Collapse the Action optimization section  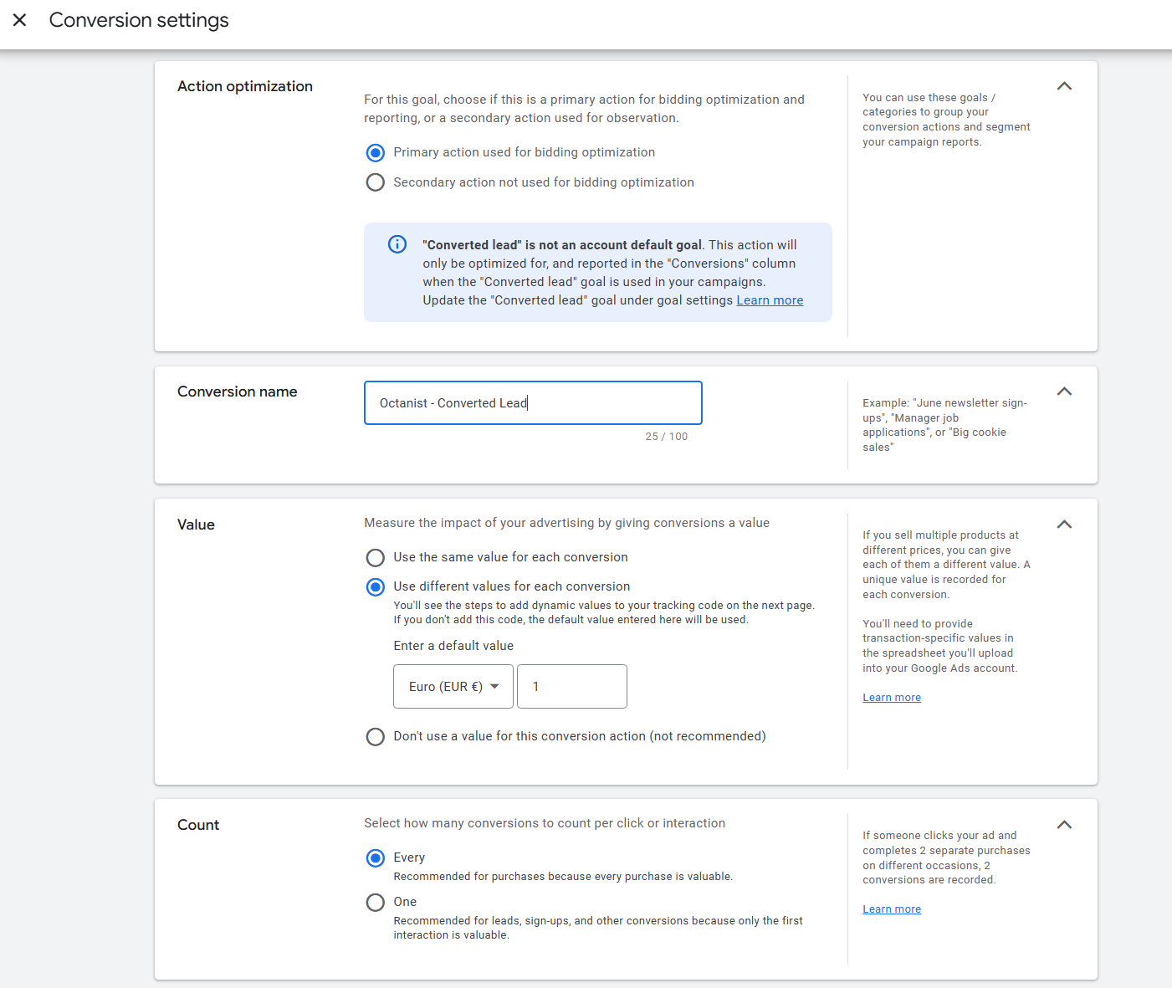click(x=1064, y=86)
